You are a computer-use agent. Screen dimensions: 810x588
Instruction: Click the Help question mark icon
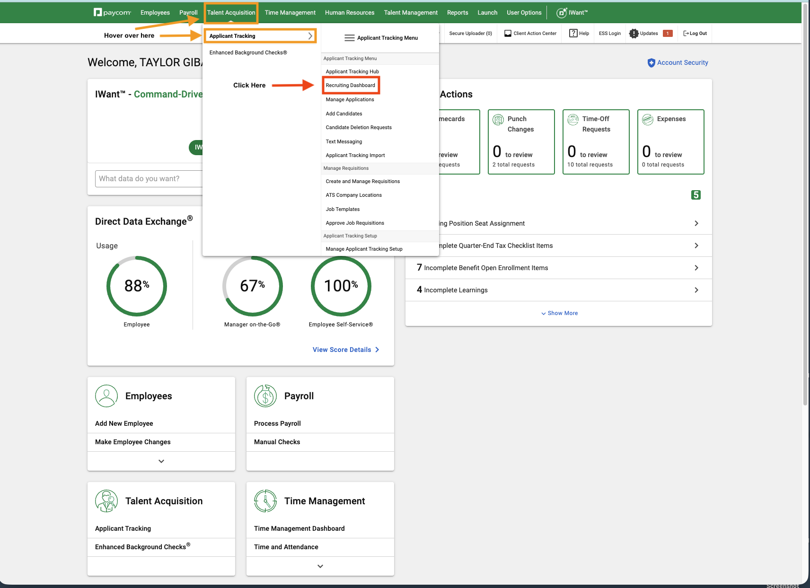pyautogui.click(x=573, y=33)
